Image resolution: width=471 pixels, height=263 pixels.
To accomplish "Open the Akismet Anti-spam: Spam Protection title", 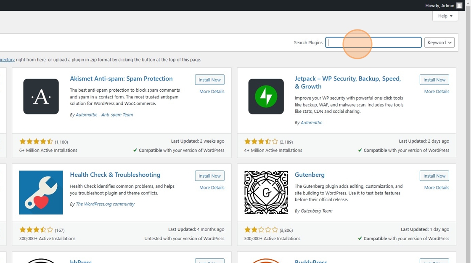I will pos(122,78).
